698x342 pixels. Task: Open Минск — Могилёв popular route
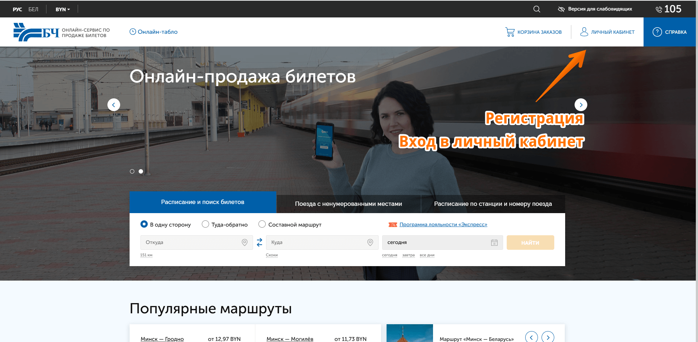point(290,339)
